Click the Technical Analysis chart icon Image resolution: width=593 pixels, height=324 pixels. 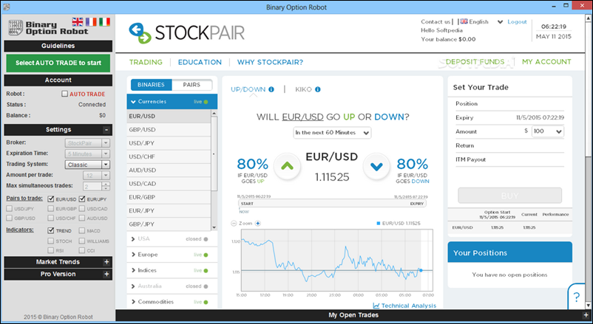[376, 306]
